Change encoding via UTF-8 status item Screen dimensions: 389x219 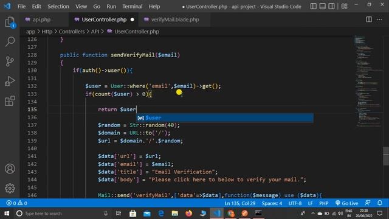tap(295, 203)
